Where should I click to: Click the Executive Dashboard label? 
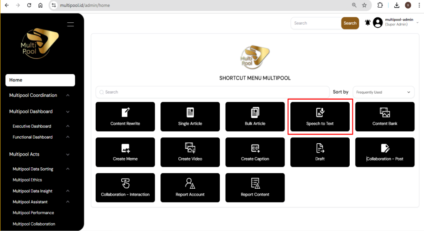32,126
